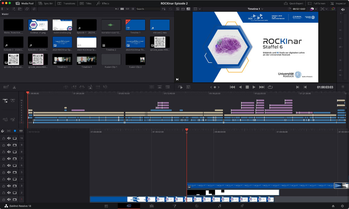Viewport: 349px width, 209px height.
Task: Click the jog wheel control
Action: pyautogui.click(x=215, y=87)
